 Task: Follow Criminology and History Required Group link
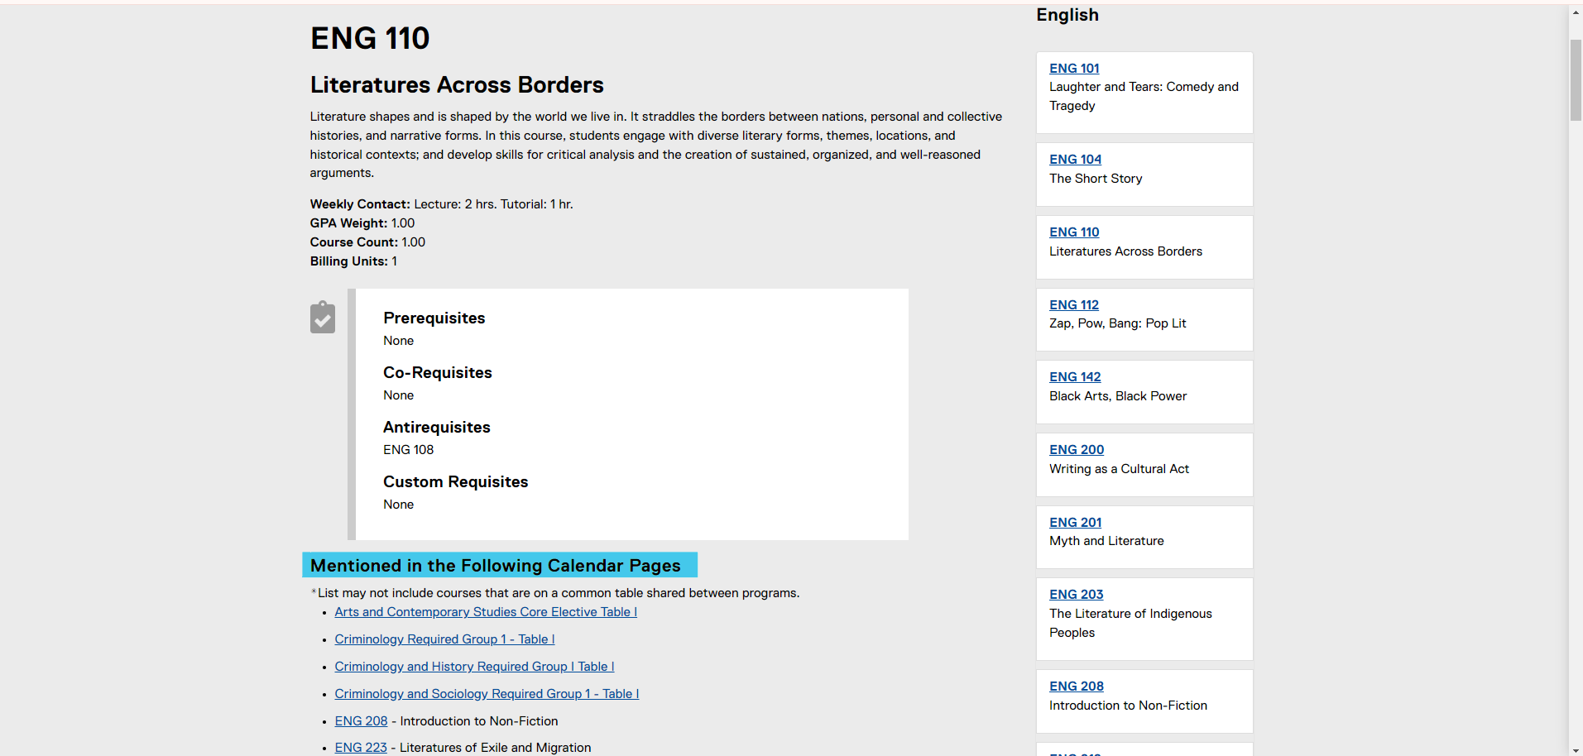click(474, 667)
